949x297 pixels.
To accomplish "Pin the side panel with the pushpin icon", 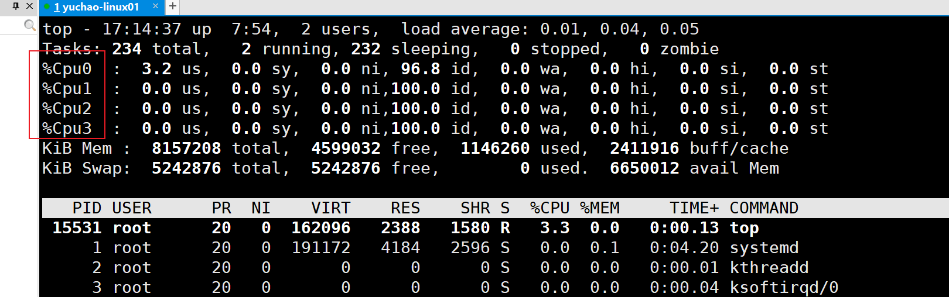I will point(16,6).
